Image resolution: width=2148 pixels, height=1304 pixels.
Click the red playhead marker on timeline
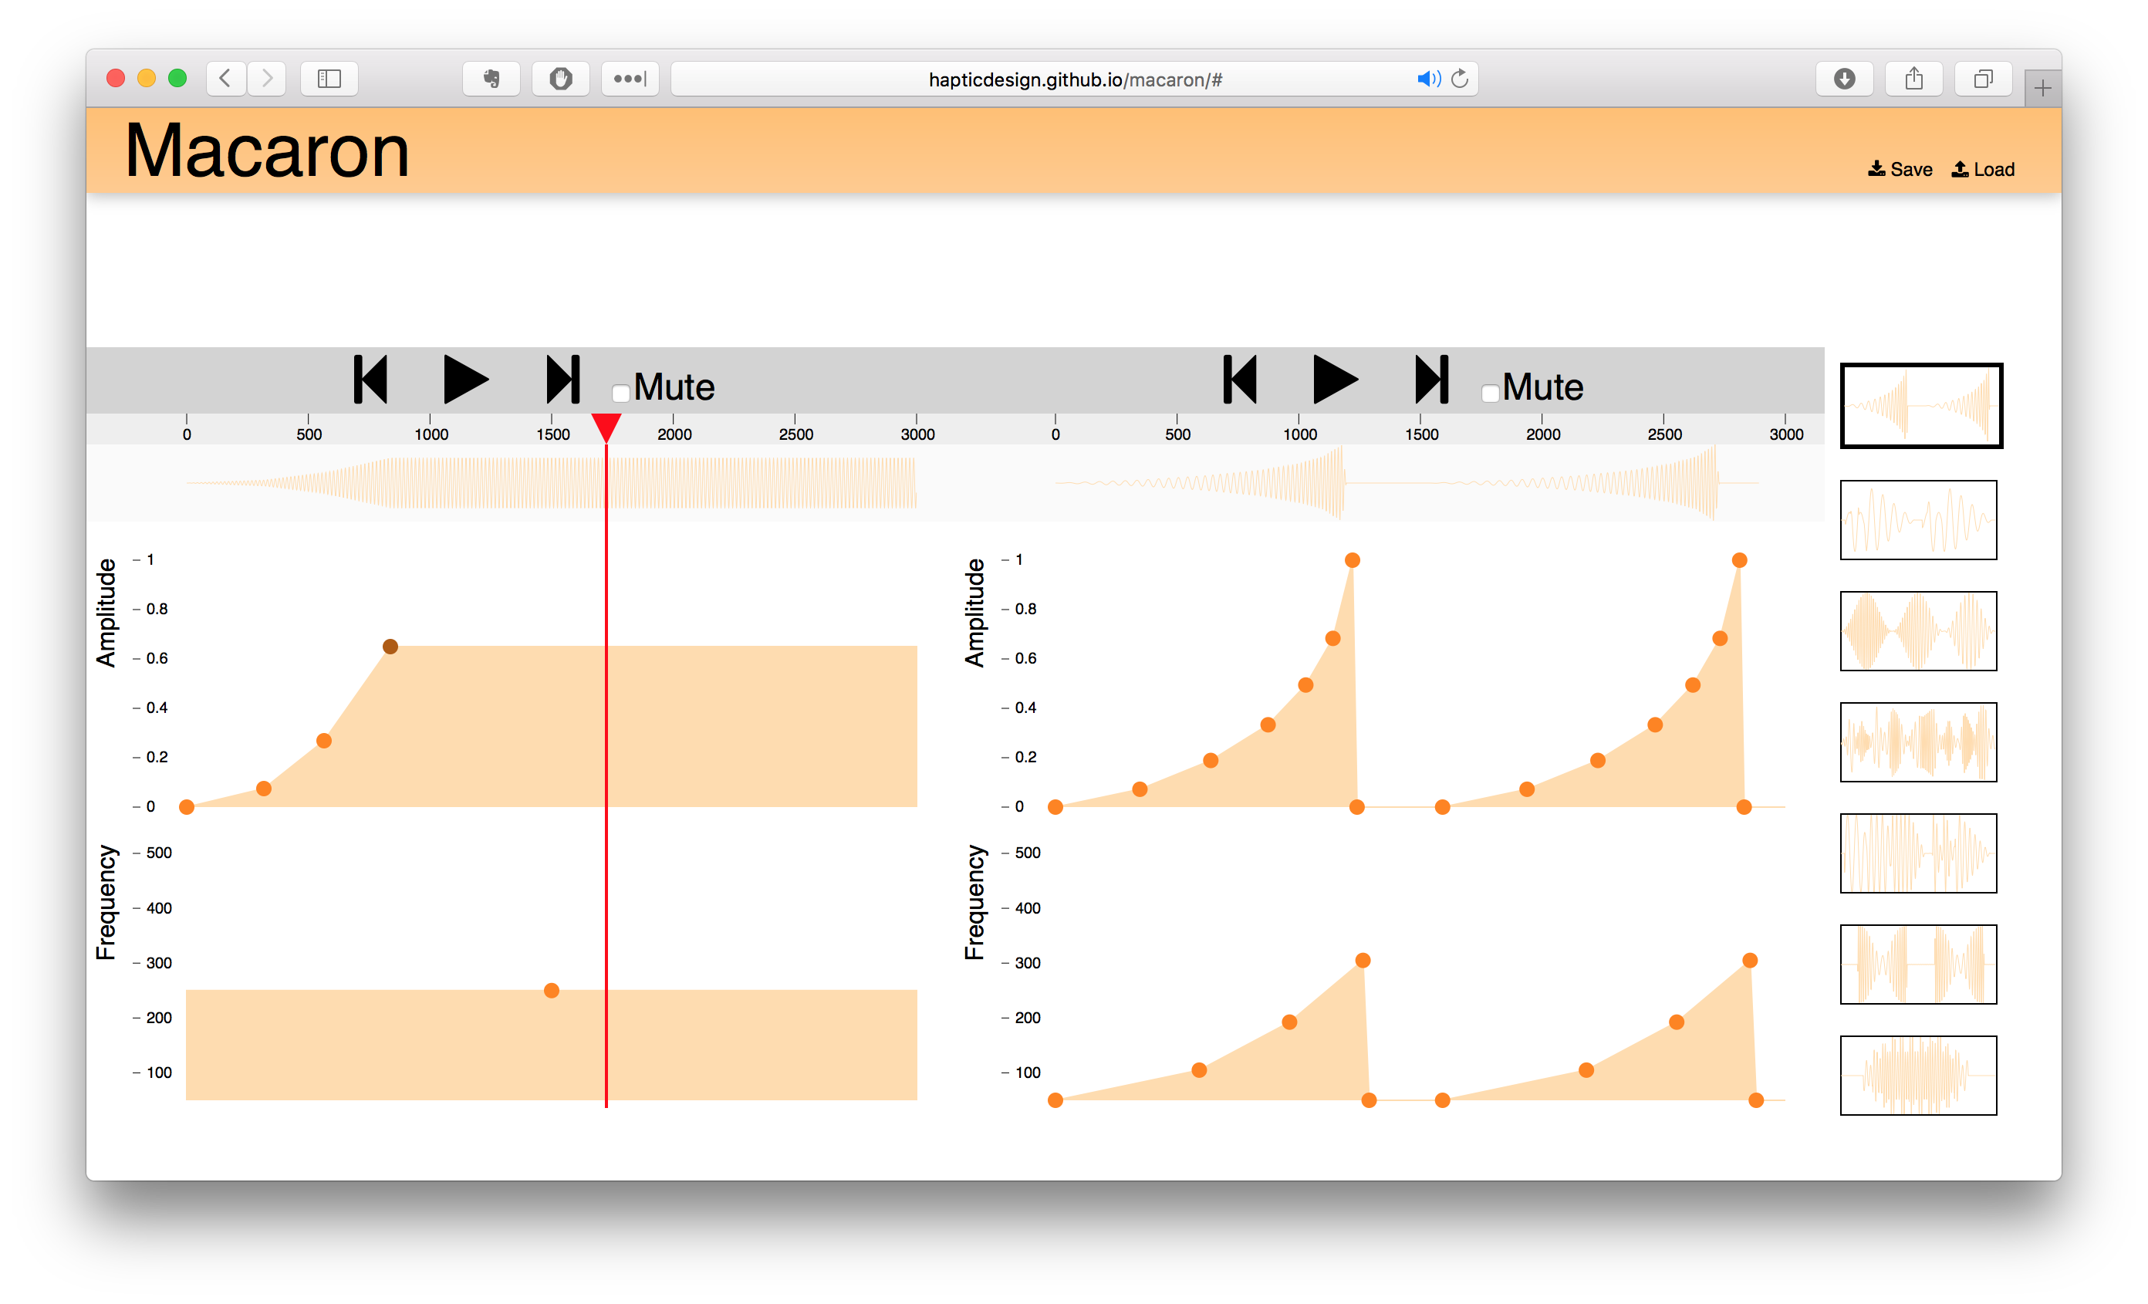[606, 427]
